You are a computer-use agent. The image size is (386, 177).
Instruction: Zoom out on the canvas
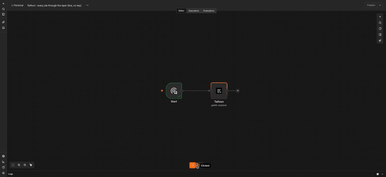pyautogui.click(x=25, y=165)
